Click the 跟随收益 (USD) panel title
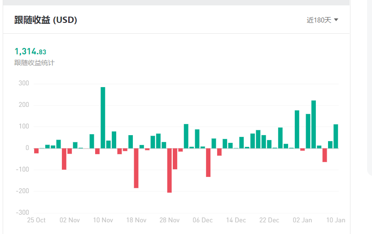The image size is (372, 234). [x=46, y=20]
